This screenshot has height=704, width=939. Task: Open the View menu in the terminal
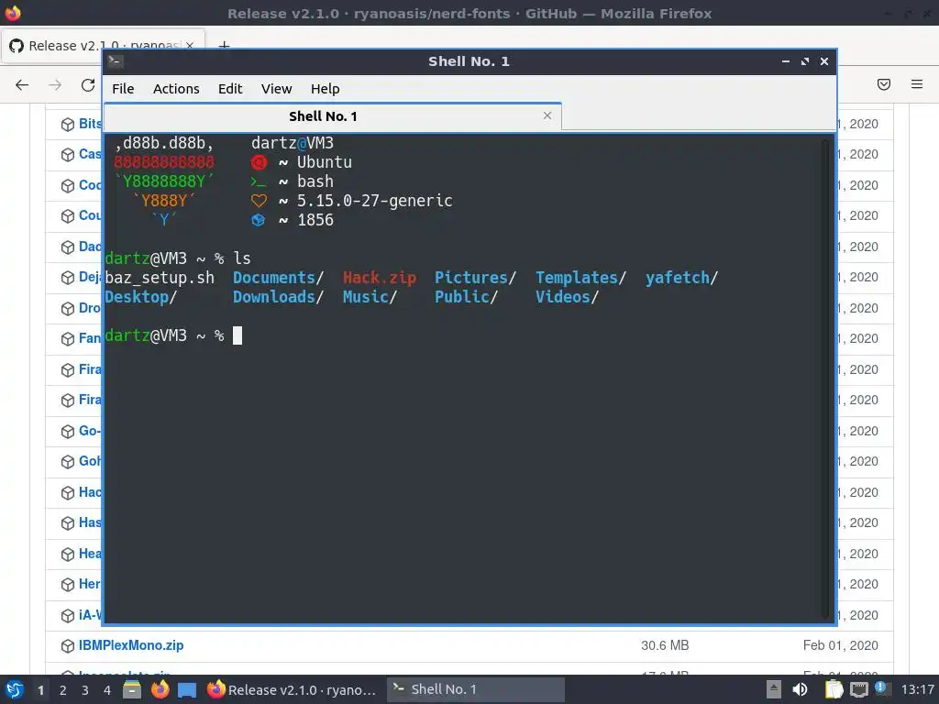pyautogui.click(x=276, y=89)
